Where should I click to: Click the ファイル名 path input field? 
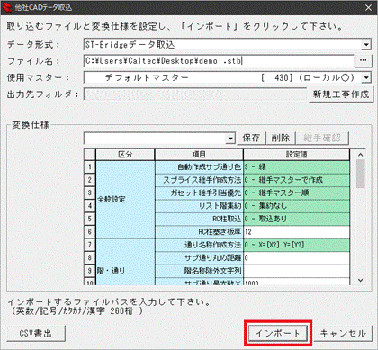[x=219, y=61]
